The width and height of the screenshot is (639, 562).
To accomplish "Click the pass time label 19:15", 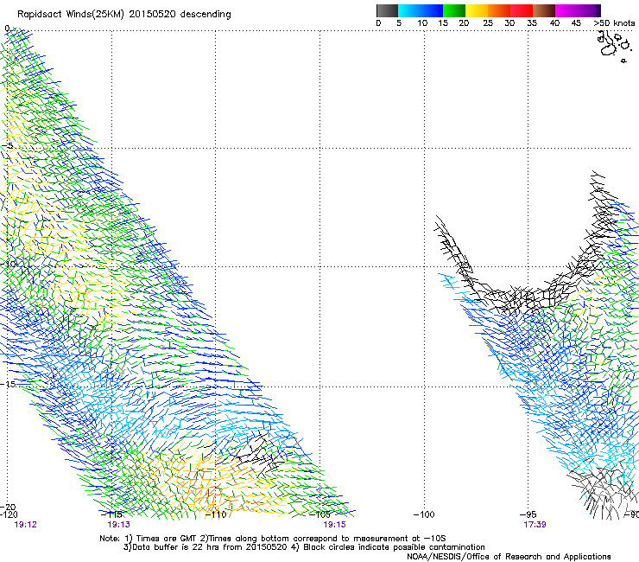I will tap(334, 525).
